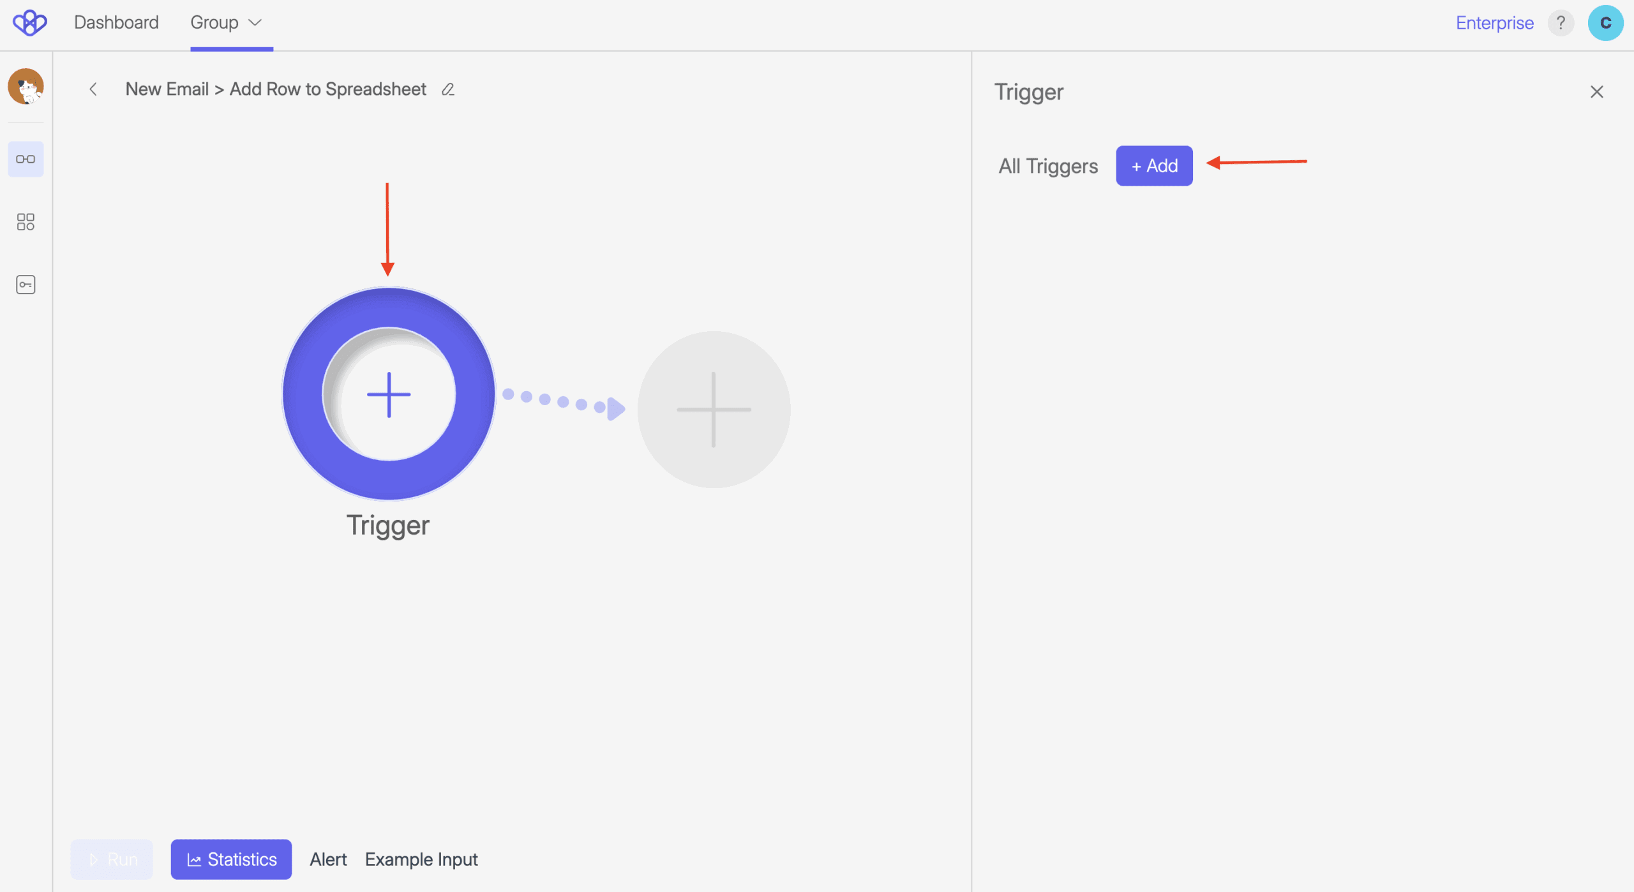
Task: Open the help question mark icon
Action: click(x=1561, y=23)
